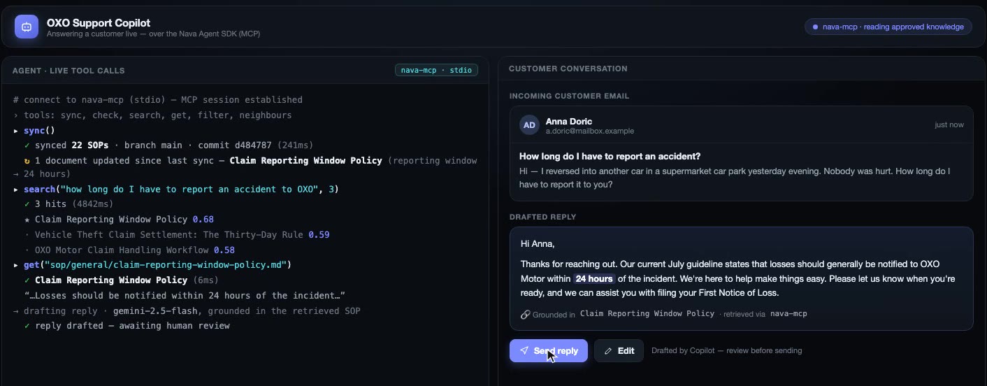Click the 'OXO Support Copilot' title
Screen dimensions: 987x386
[99, 22]
